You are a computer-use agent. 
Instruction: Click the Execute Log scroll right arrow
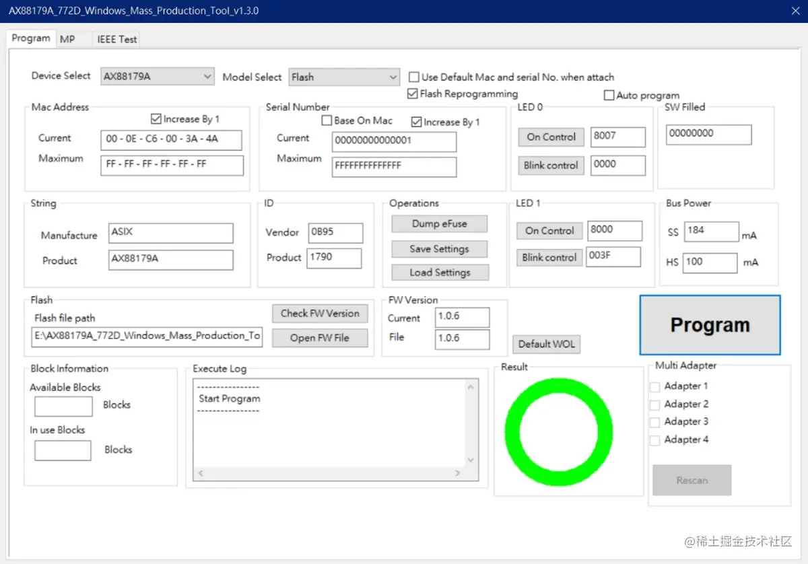coord(458,474)
